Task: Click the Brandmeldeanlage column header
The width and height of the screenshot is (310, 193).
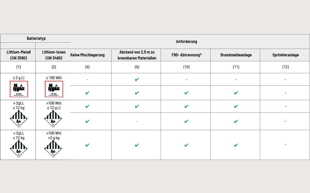Action: pyautogui.click(x=236, y=55)
